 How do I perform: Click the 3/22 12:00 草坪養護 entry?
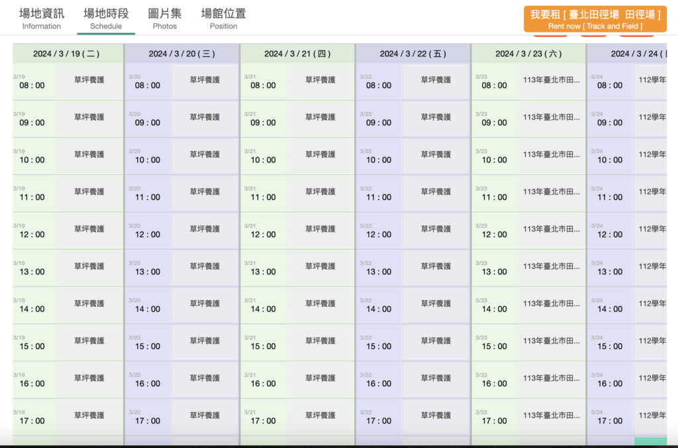[x=436, y=229]
